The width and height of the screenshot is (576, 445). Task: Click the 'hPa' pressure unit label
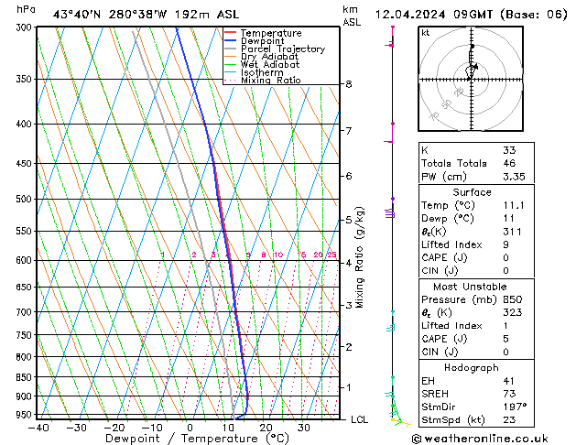click(x=26, y=10)
